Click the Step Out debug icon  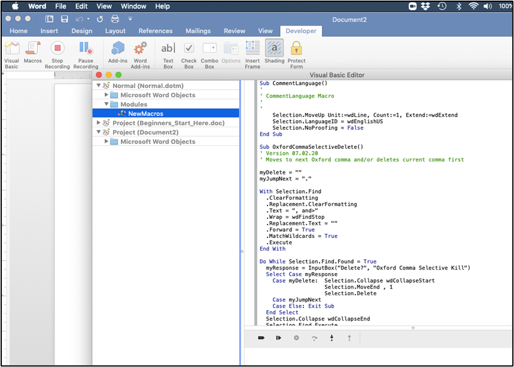pos(349,338)
